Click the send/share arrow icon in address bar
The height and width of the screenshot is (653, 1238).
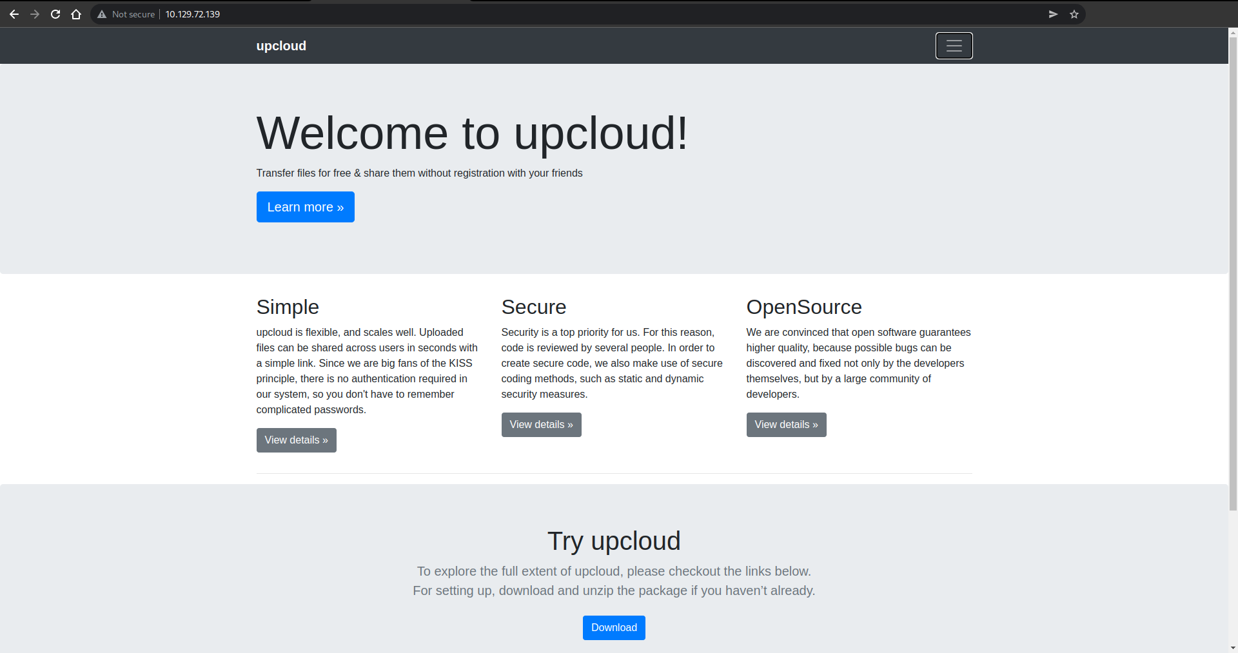(1053, 14)
